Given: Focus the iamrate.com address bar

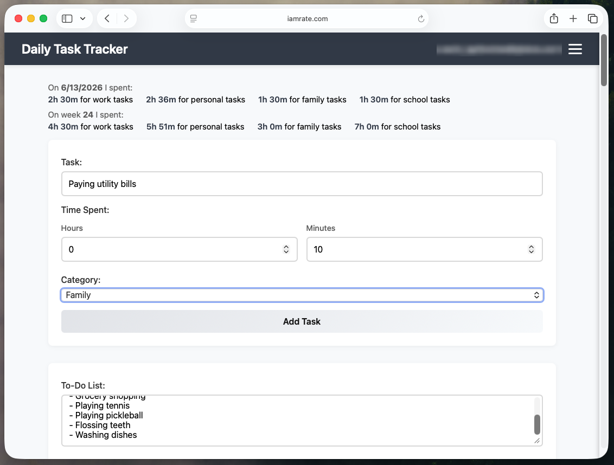Looking at the screenshot, I should pyautogui.click(x=307, y=18).
